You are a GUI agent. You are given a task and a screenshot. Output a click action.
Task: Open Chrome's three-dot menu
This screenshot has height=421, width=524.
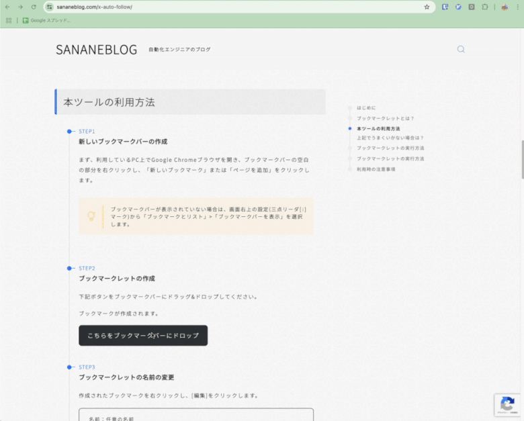[517, 7]
